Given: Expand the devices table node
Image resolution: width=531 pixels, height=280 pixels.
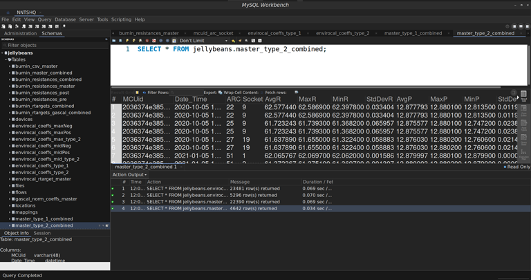Looking at the screenshot, I should (10, 119).
